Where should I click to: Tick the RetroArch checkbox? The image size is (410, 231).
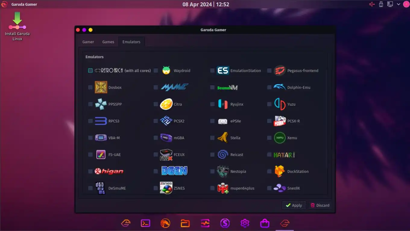point(90,70)
